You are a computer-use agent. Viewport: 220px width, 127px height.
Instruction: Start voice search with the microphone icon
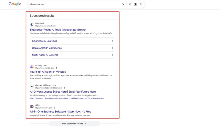(130, 4)
